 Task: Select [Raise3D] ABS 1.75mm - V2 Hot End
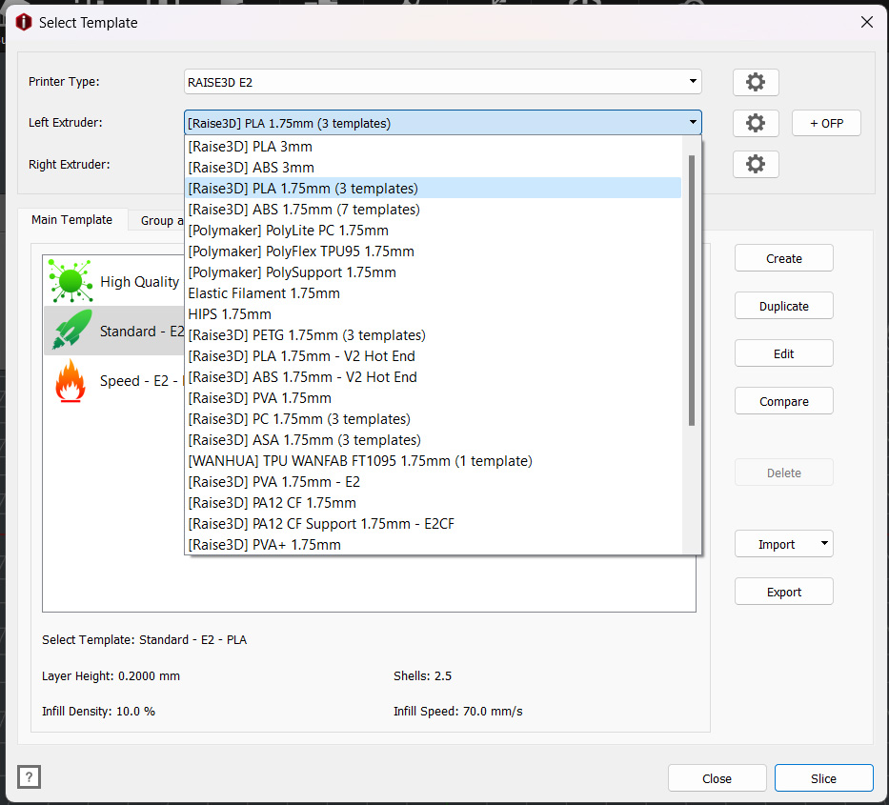(x=434, y=377)
